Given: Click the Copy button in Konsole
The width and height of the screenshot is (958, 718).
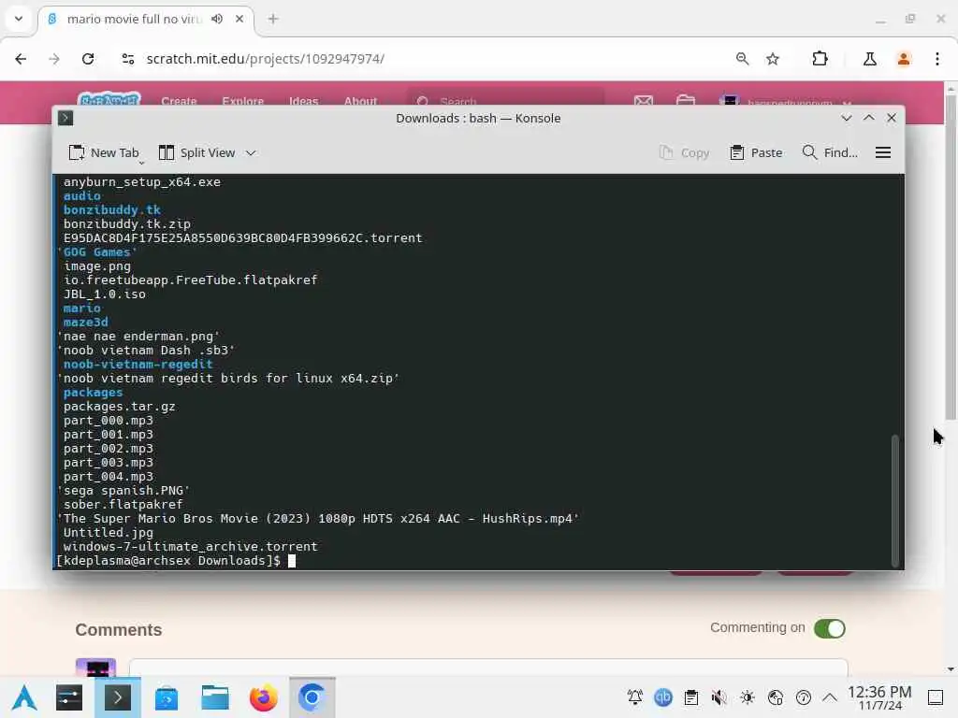Looking at the screenshot, I should 684,152.
